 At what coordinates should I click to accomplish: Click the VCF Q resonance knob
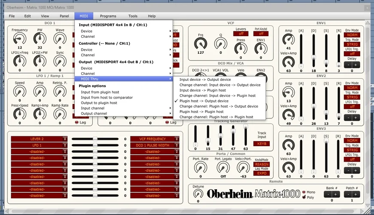221,43
